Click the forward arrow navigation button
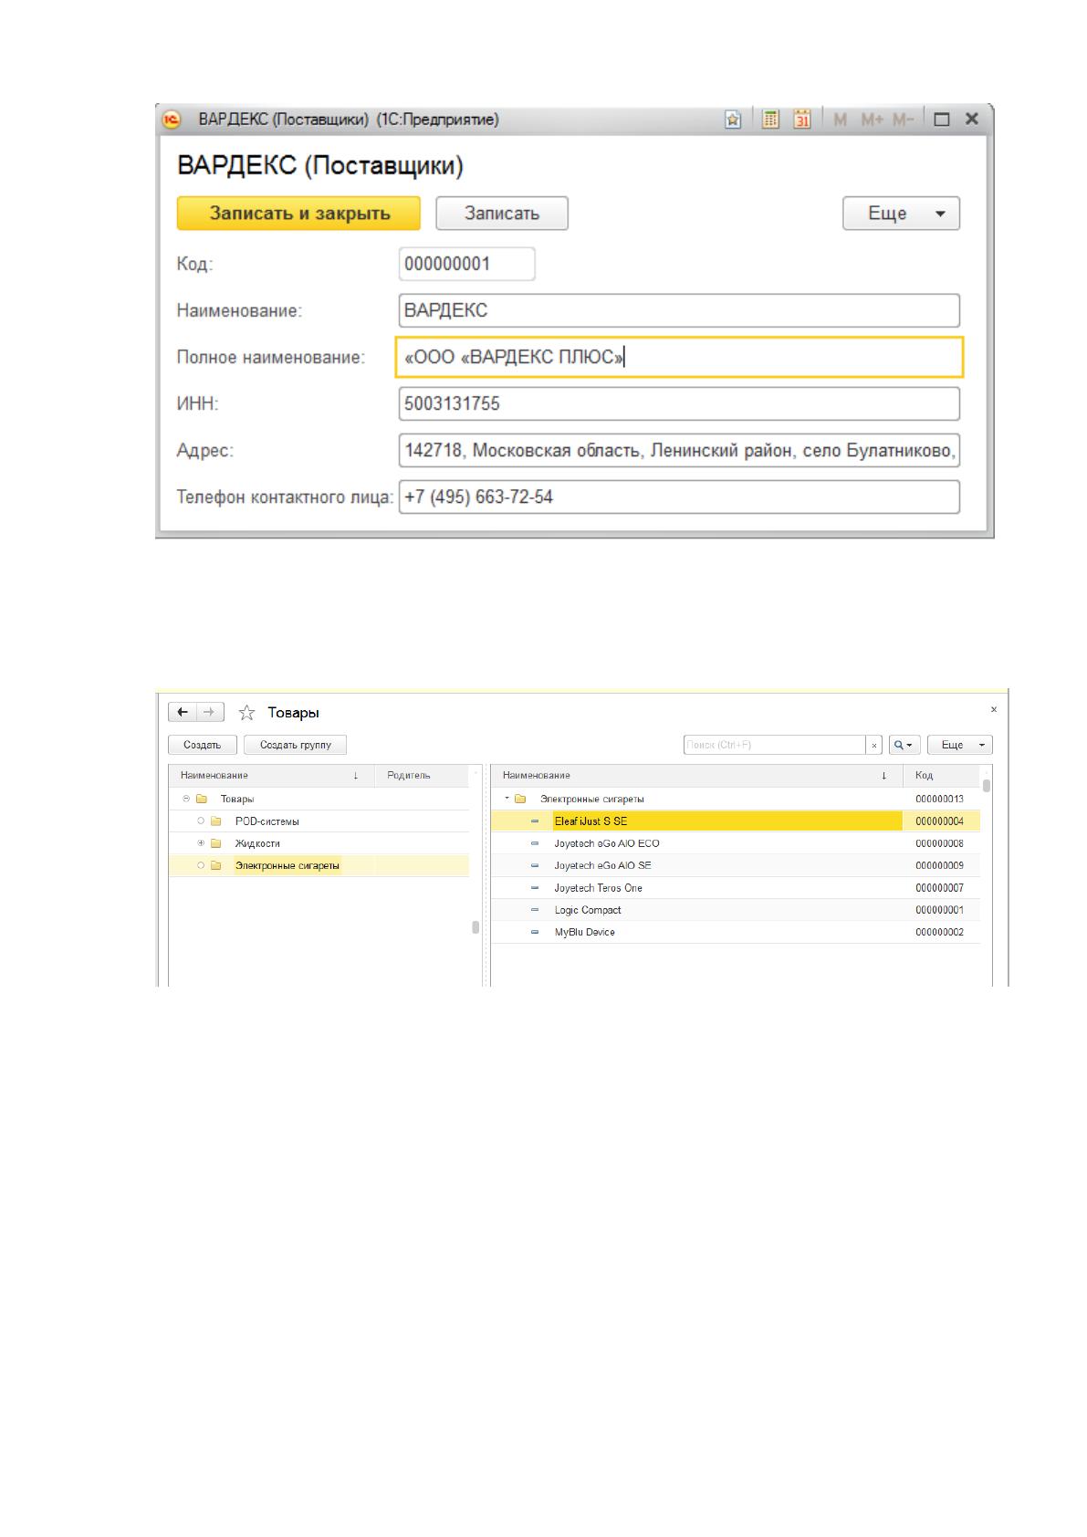 coord(210,712)
